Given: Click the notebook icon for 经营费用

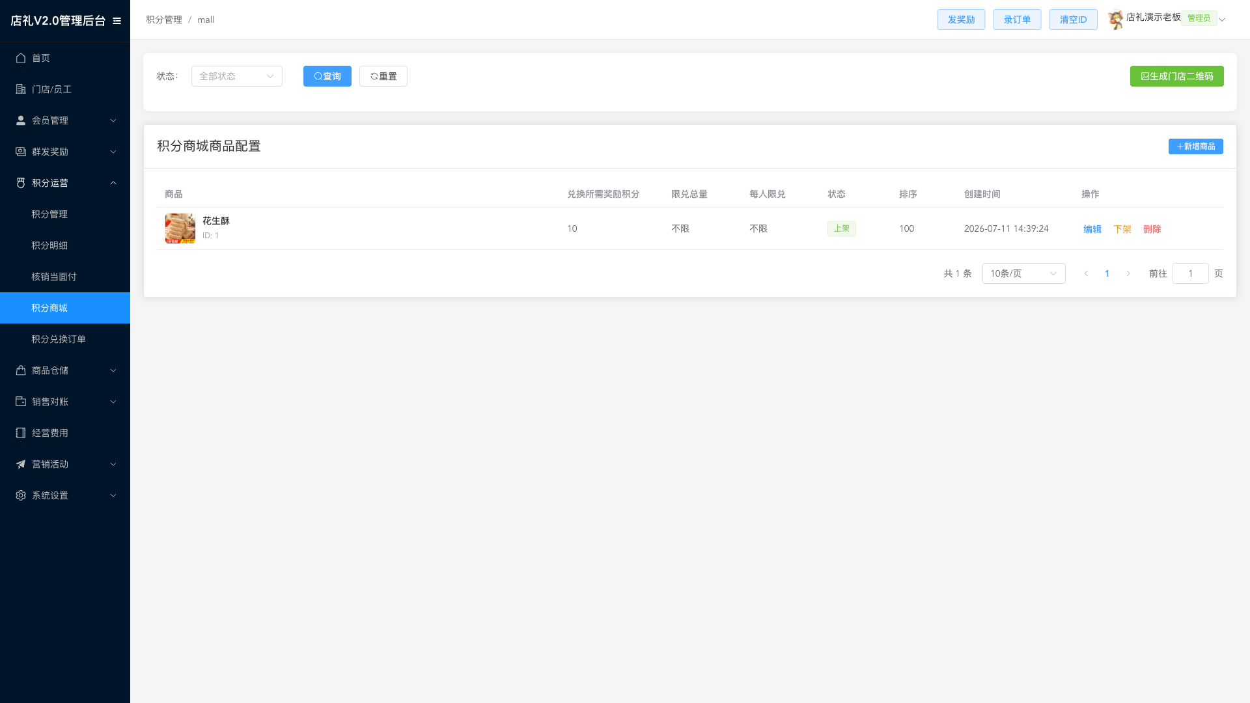Looking at the screenshot, I should coord(21,433).
